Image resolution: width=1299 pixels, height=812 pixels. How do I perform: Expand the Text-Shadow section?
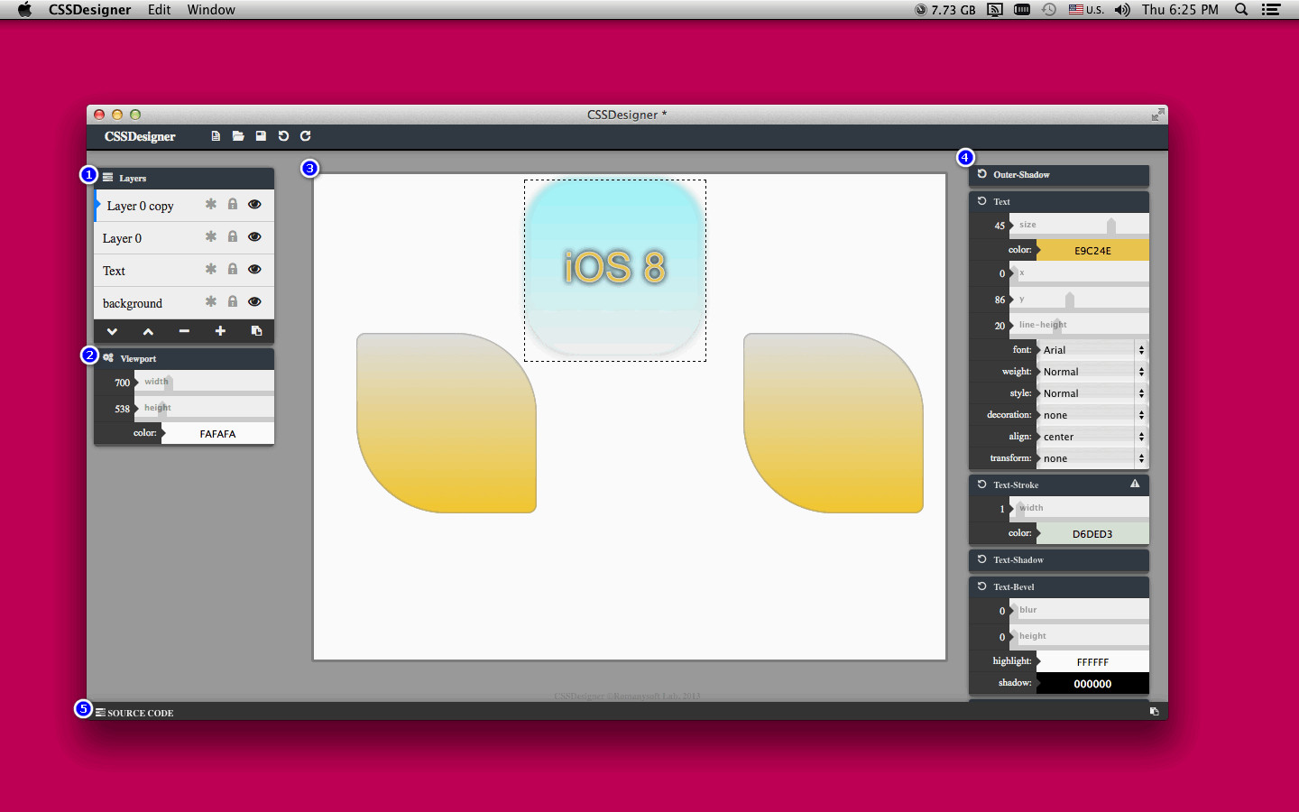pos(1059,560)
